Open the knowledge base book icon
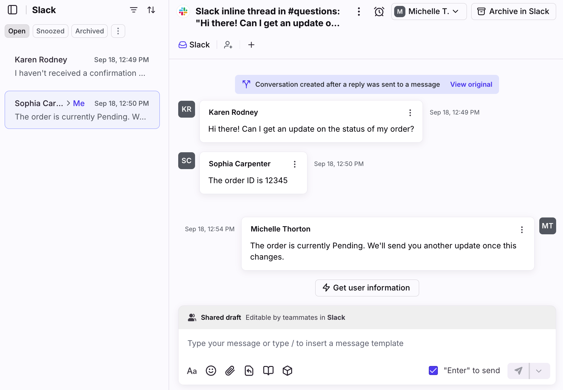 [x=268, y=371]
